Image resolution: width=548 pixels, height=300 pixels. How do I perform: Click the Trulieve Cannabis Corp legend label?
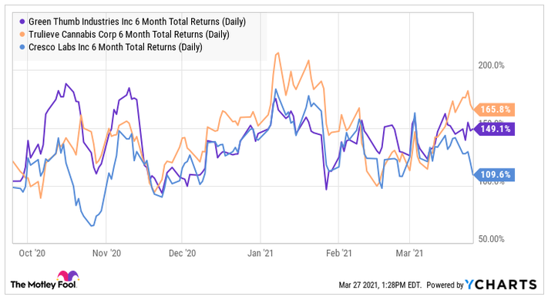pos(129,34)
